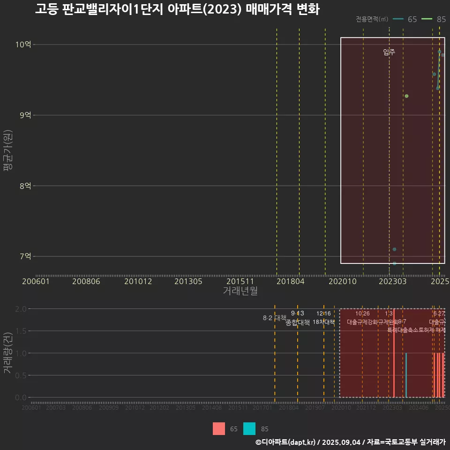Screen dimensions: 450x450
Task: Click 202303 label on the price chart axis
Action: pos(393,281)
